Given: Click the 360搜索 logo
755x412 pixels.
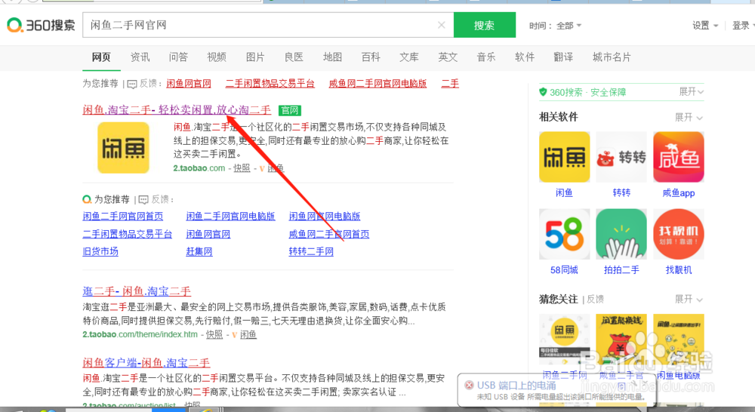Looking at the screenshot, I should 41,25.
